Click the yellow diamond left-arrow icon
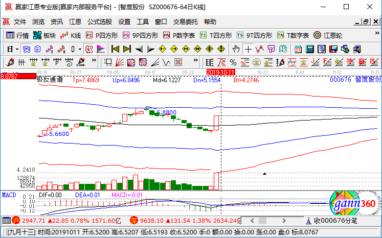 pyautogui.click(x=162, y=49)
